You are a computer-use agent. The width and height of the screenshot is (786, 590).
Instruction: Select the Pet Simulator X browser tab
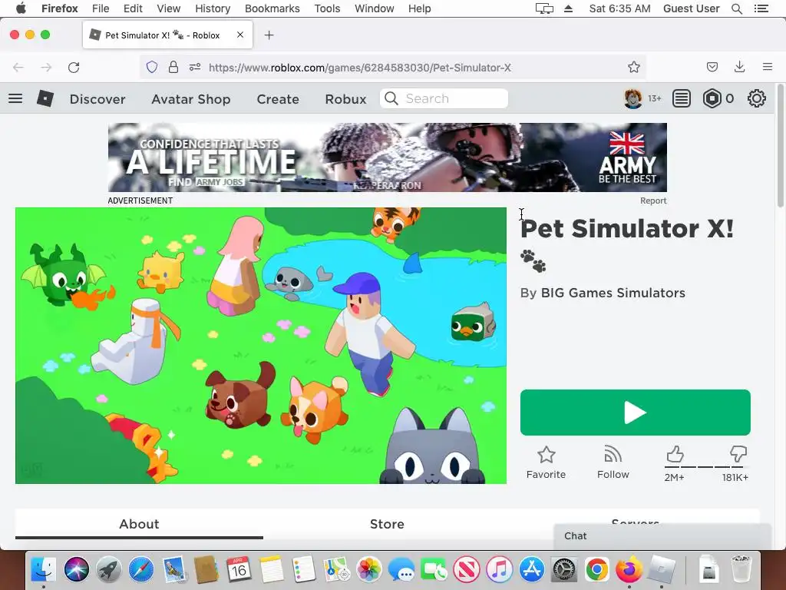click(x=167, y=35)
